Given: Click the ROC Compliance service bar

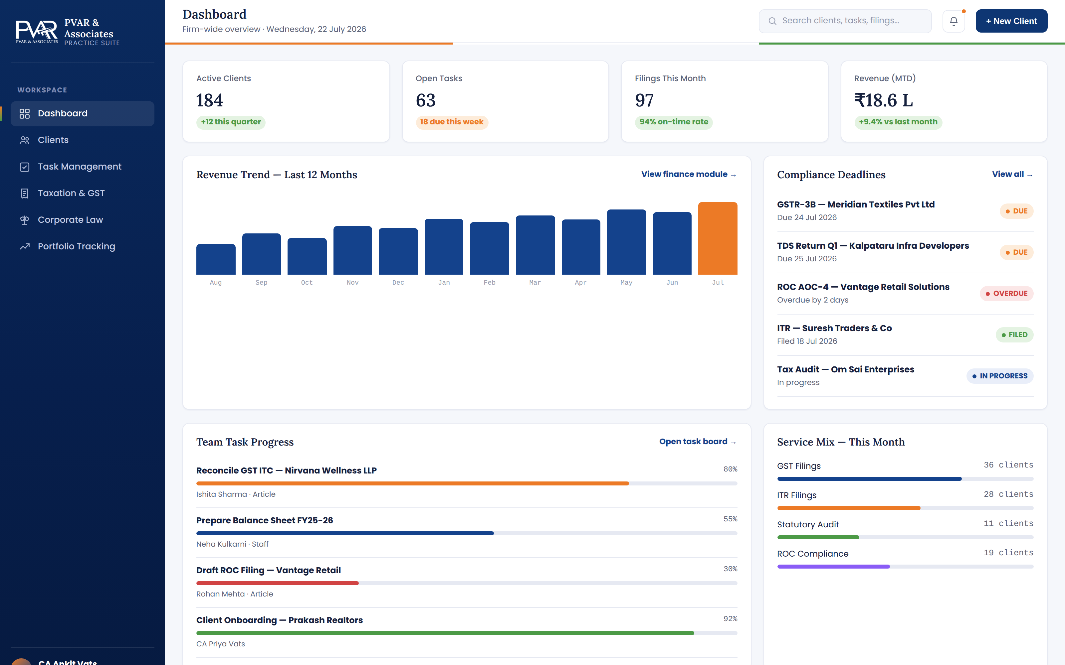Looking at the screenshot, I should [x=905, y=567].
